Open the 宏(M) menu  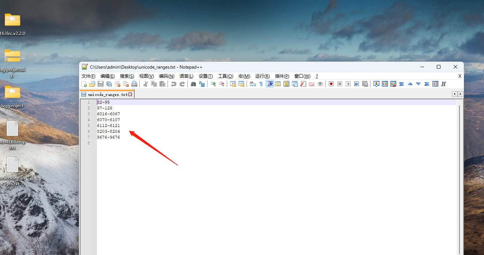click(x=244, y=76)
